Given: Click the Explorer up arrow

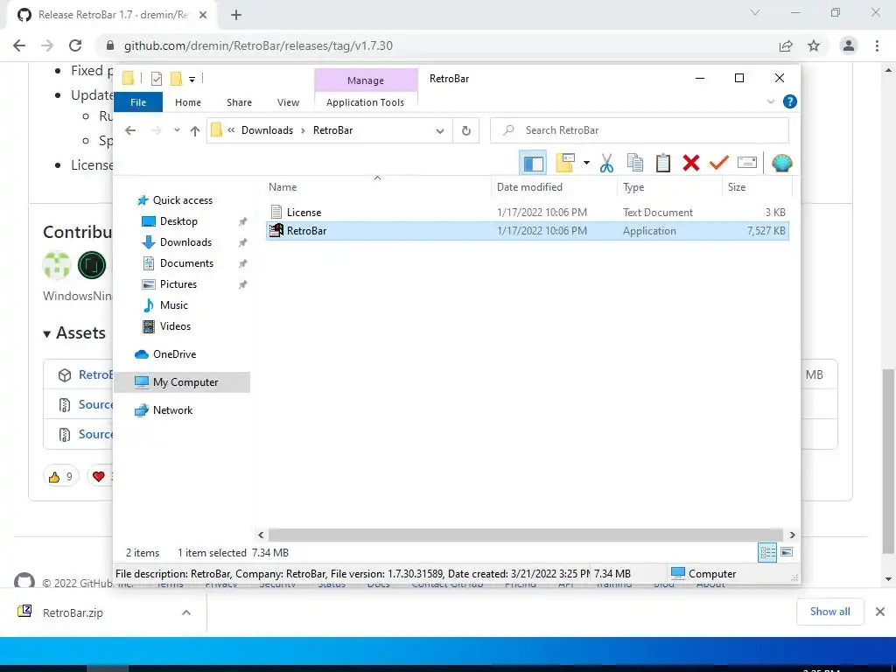Looking at the screenshot, I should coord(195,131).
